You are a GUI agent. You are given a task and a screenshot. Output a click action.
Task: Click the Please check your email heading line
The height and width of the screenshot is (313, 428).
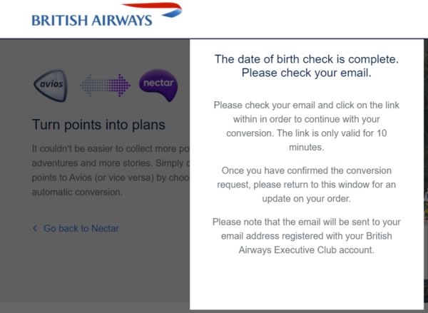point(307,73)
